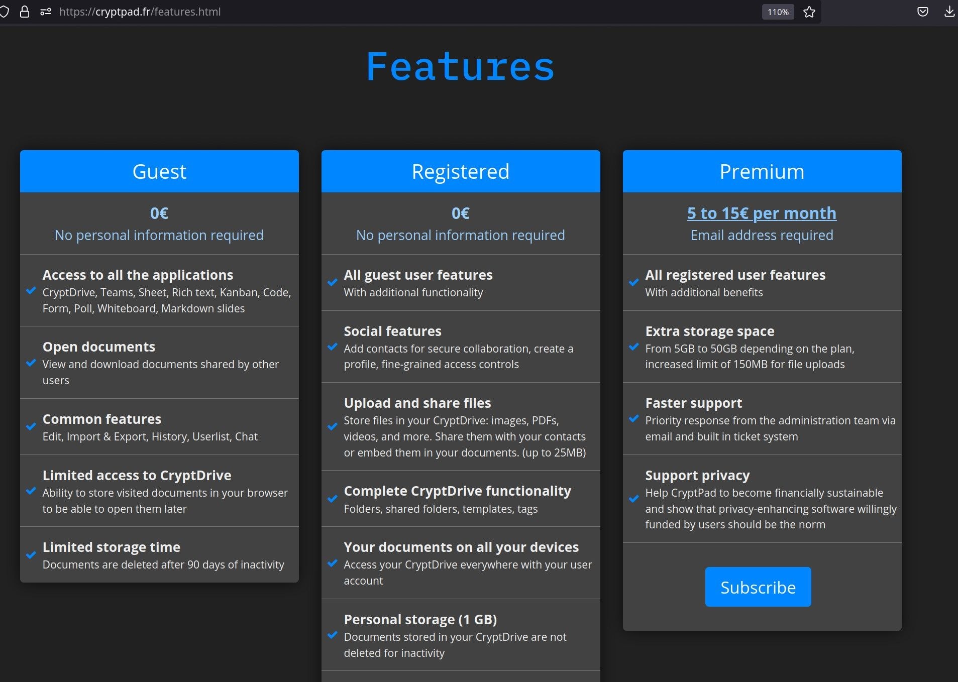Click checkmark beside Social features

pos(333,347)
